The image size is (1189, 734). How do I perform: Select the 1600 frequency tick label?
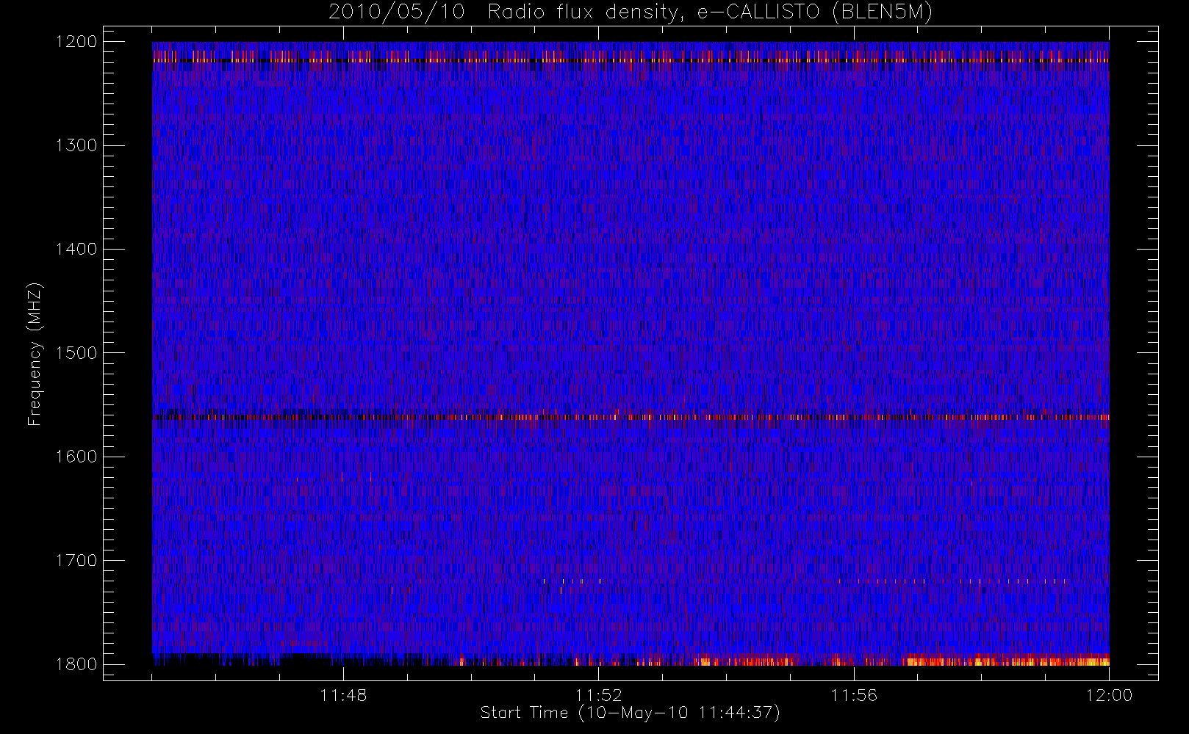76,457
